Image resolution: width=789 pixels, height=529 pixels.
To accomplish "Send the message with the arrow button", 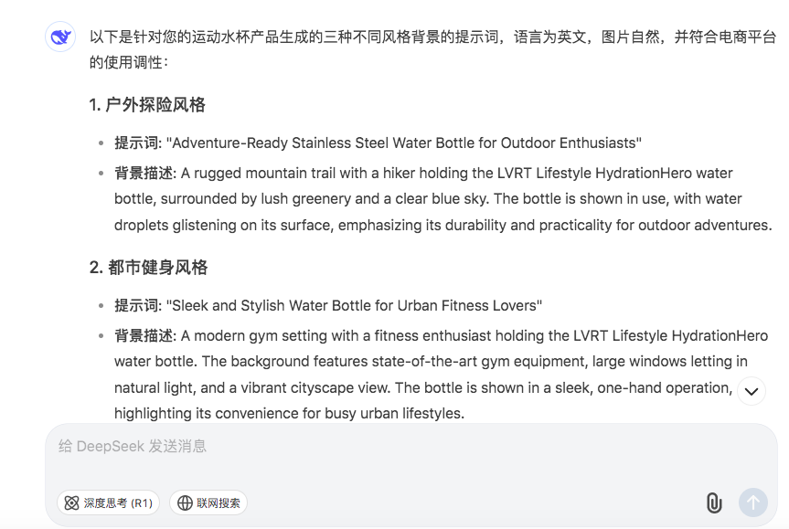I will pos(752,503).
